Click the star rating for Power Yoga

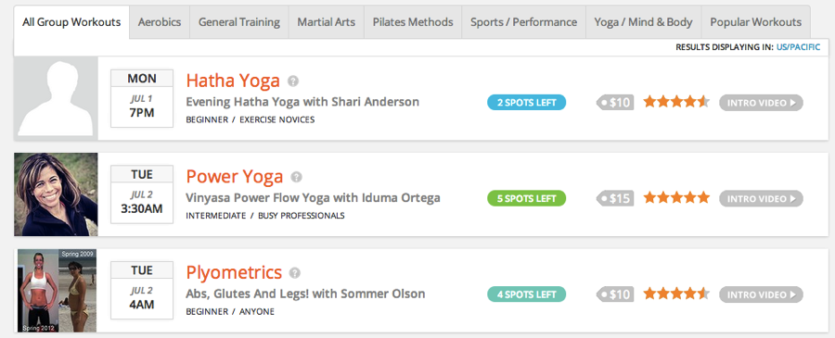coord(676,198)
